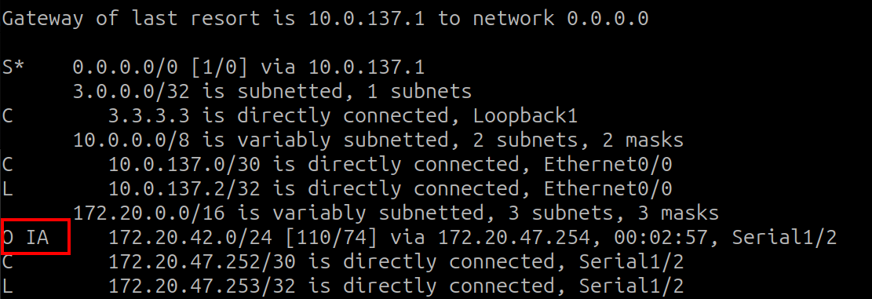Click Ethernet0/0 on the 10.0.137.2/32 line
This screenshot has height=299, width=872.
[607, 189]
